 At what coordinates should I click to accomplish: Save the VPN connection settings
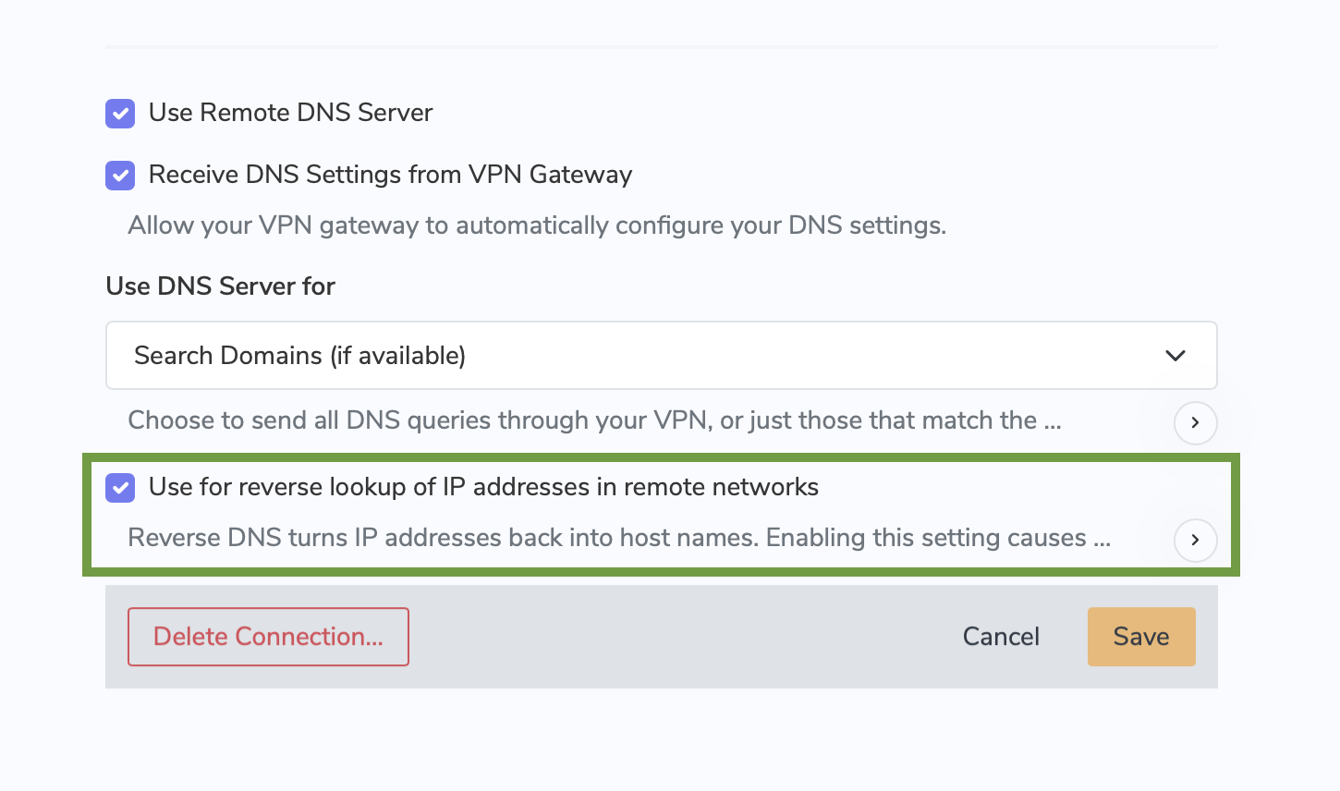point(1141,637)
